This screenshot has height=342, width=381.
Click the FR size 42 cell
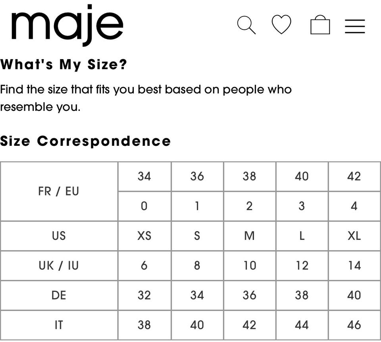[354, 176]
